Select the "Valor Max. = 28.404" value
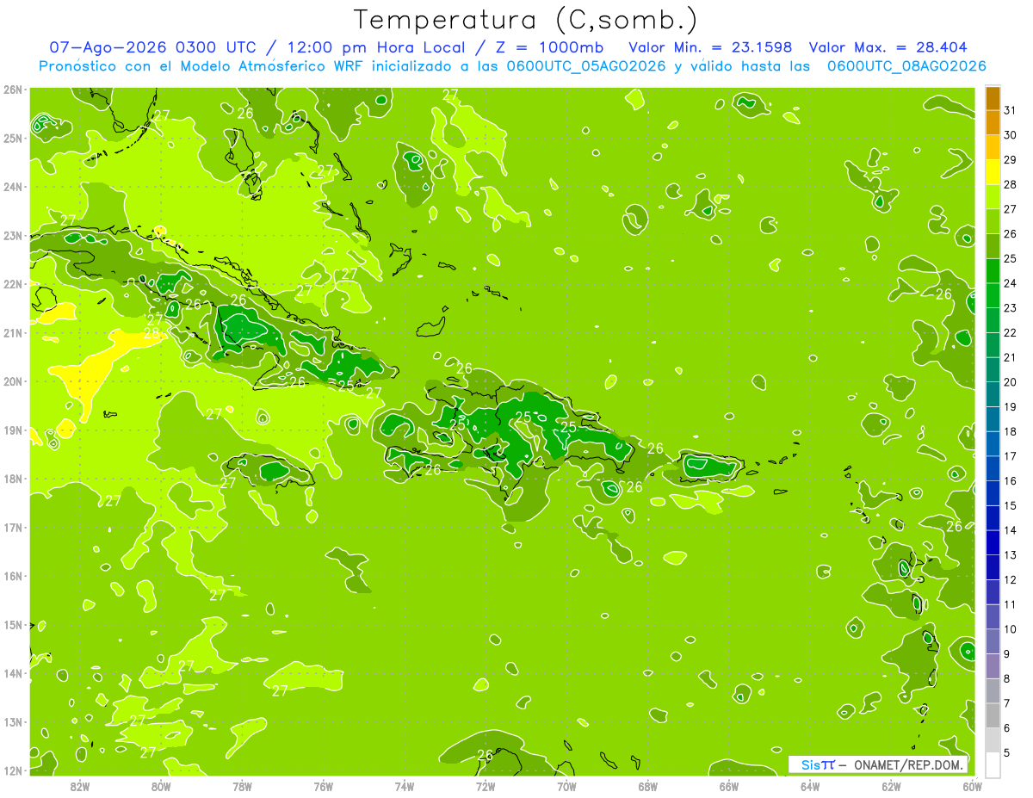1033x798 pixels. [x=888, y=47]
